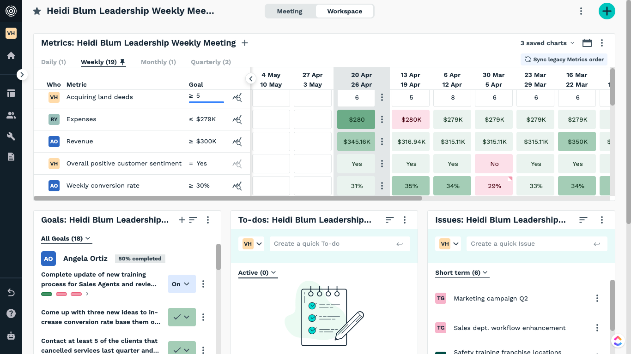
Task: Click the VH workspace avatar in sidebar
Action: [x=11, y=33]
